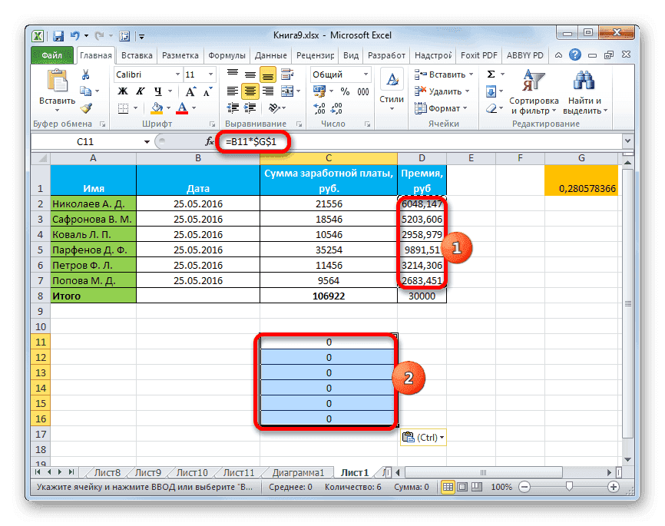Click the Удалить (Delete) cells button

[442, 91]
